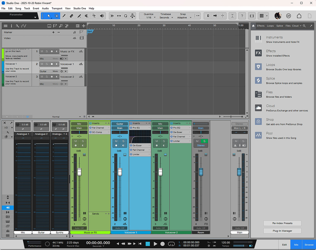Open track list inspector info icon
Image resolution: width=316 pixels, height=250 pixels.
(x=11, y=26)
